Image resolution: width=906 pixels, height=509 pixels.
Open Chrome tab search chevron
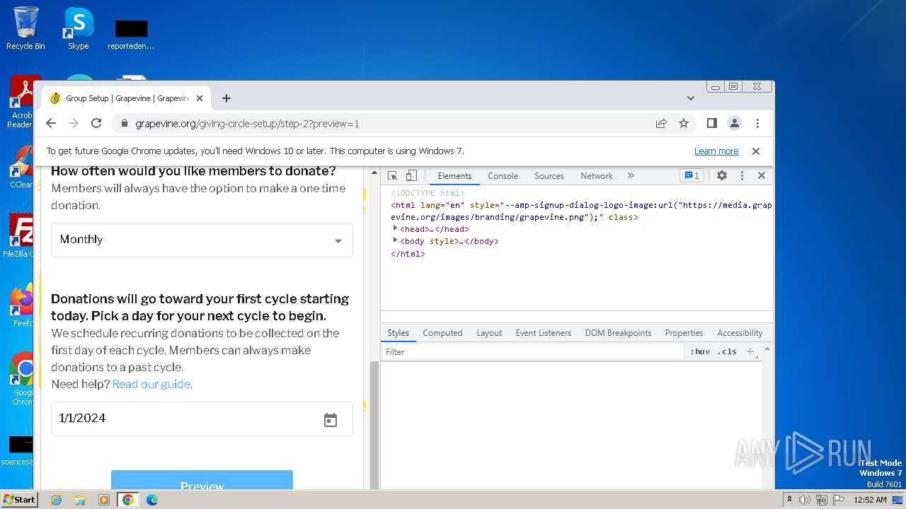click(691, 98)
